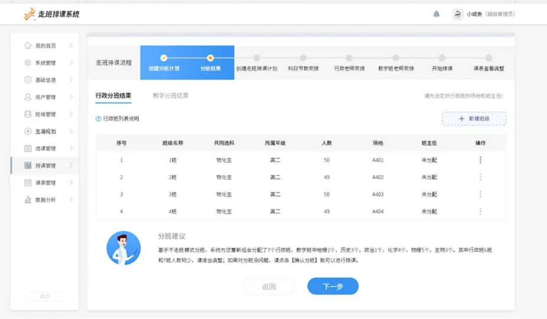The height and width of the screenshot is (319, 547).
Task: Open the more-actions menu for 3班
Action: coord(480,194)
